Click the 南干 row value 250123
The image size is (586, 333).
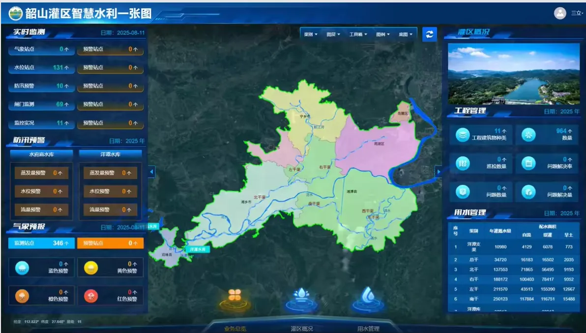point(500,299)
